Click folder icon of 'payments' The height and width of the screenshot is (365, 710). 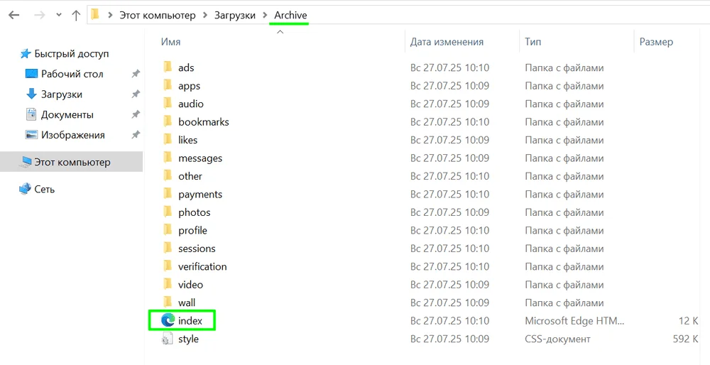[x=168, y=194]
